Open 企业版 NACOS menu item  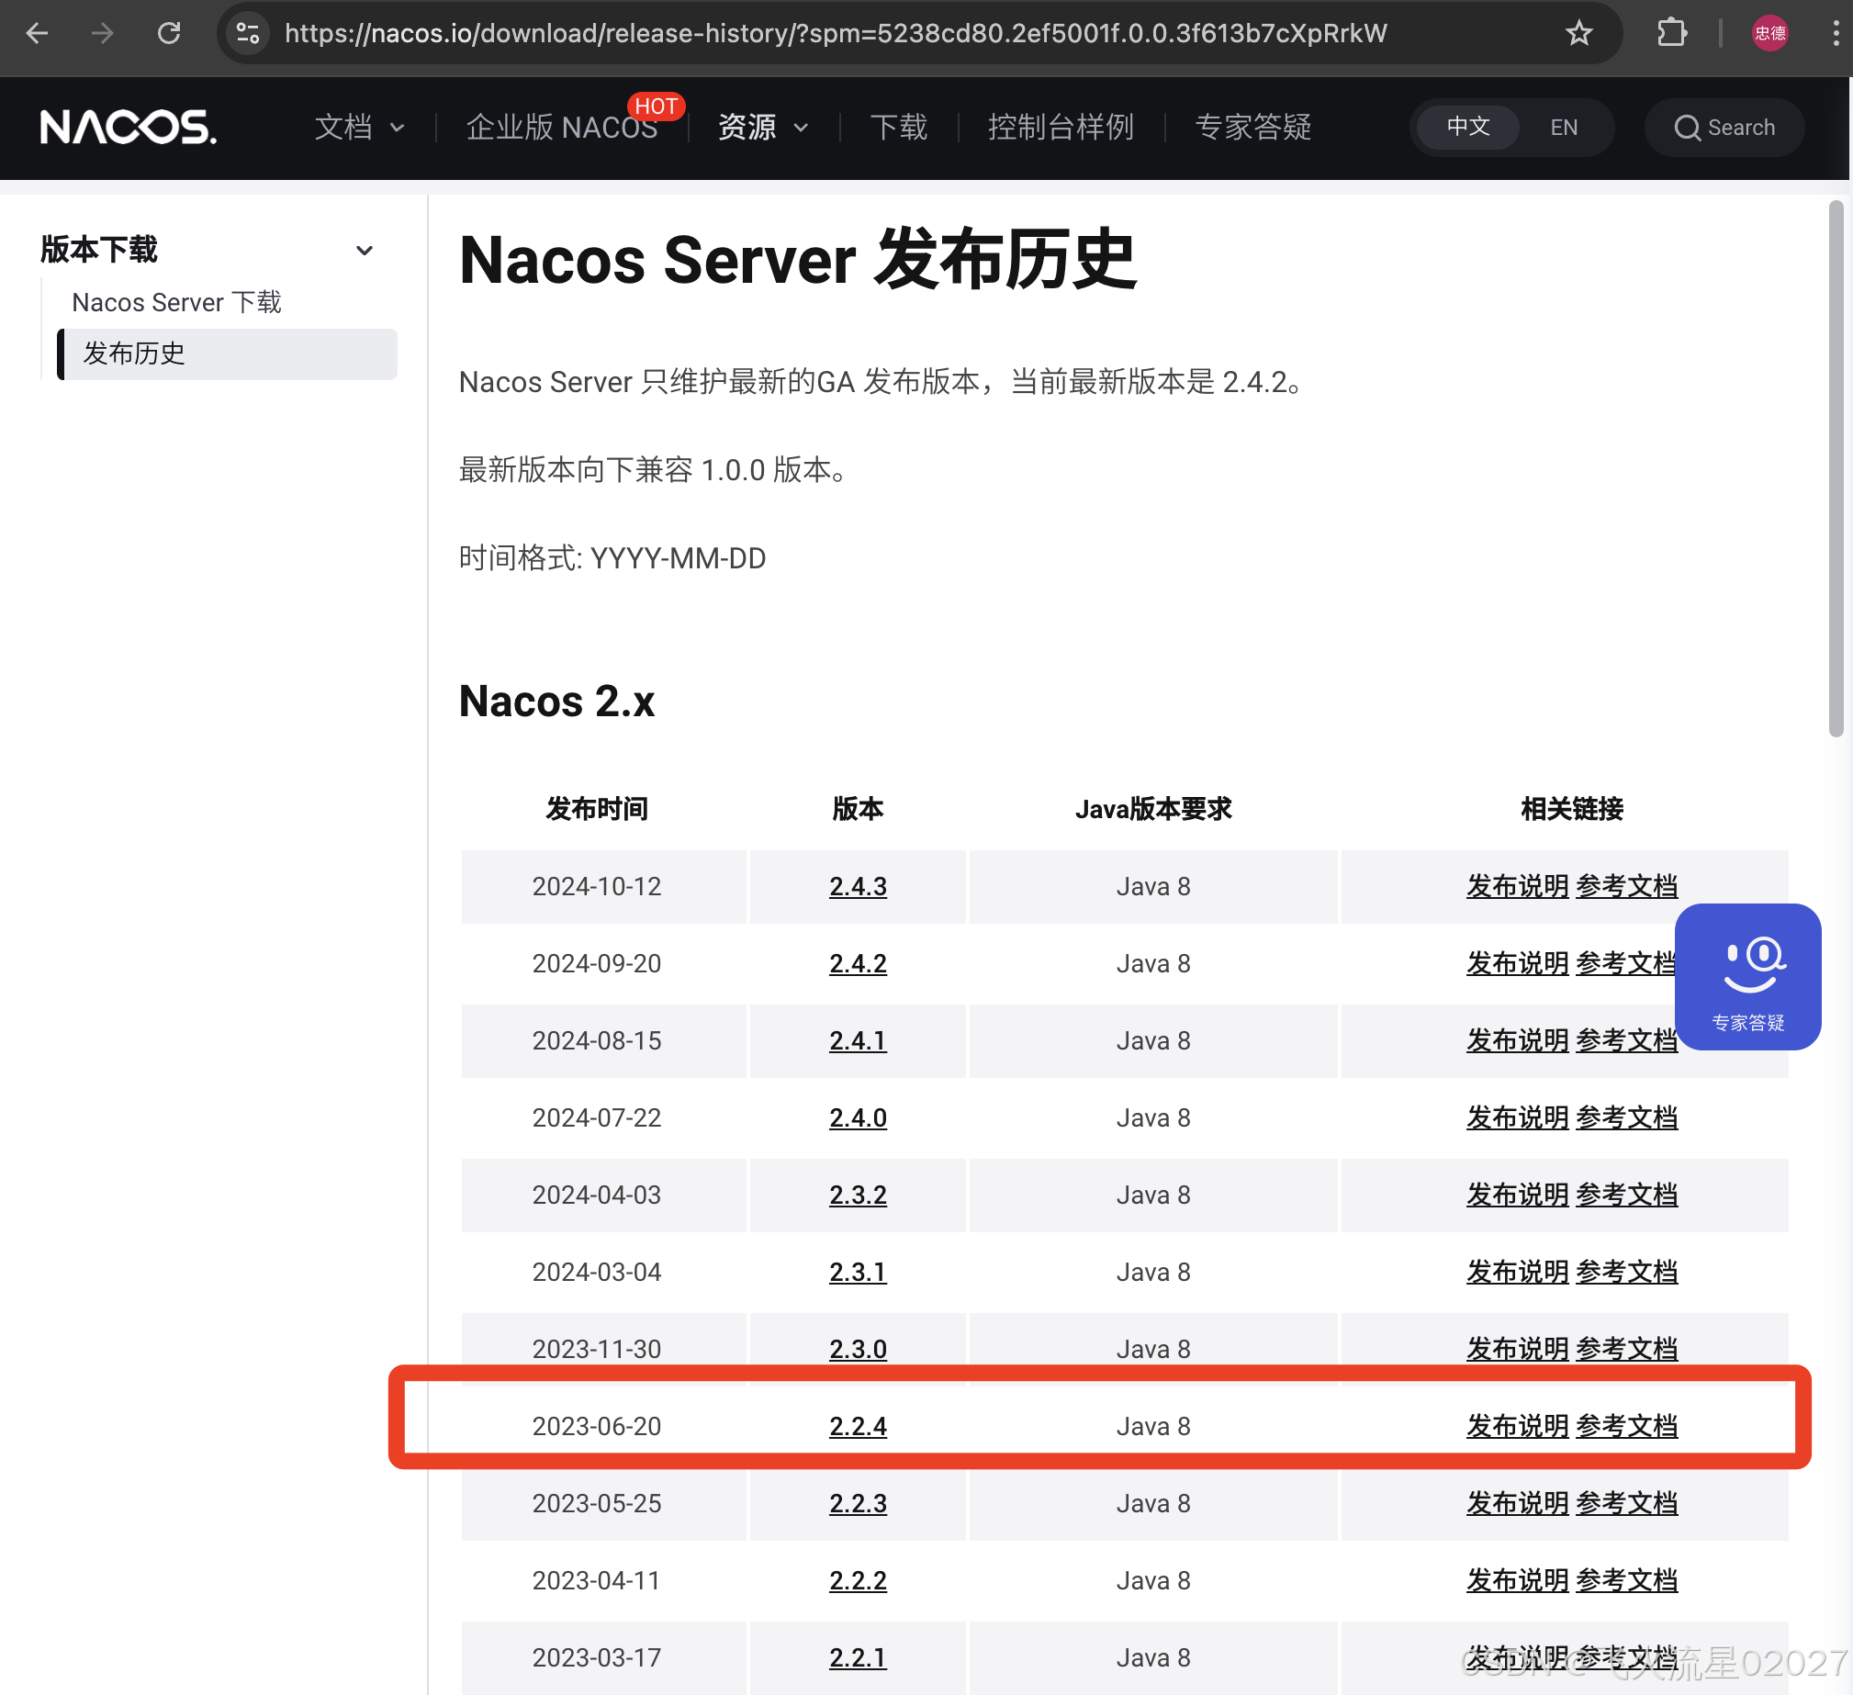click(562, 127)
